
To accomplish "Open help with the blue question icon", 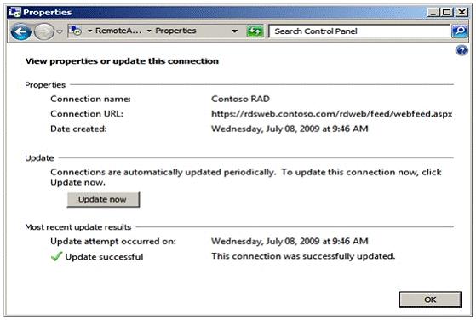I will (462, 50).
